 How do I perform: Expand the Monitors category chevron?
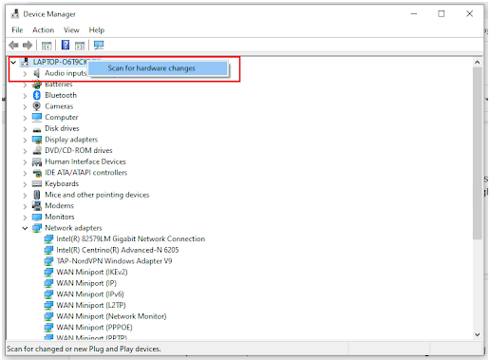(x=25, y=218)
